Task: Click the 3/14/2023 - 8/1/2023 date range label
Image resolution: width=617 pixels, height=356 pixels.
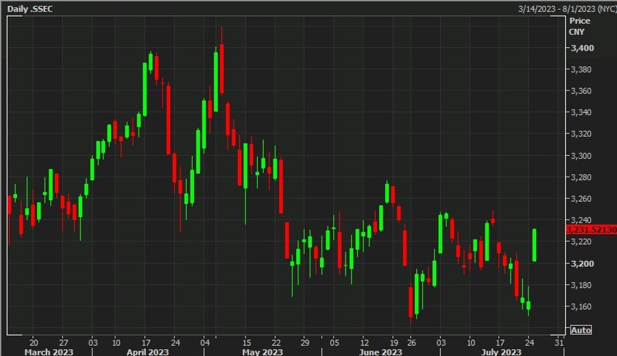Action: 568,9
